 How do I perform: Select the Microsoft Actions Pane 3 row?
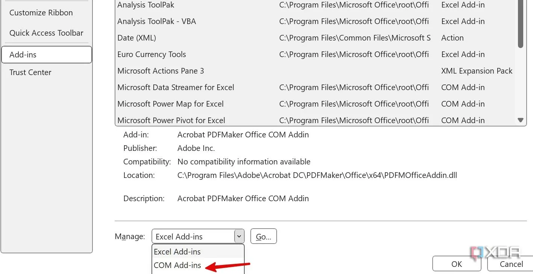pyautogui.click(x=315, y=71)
